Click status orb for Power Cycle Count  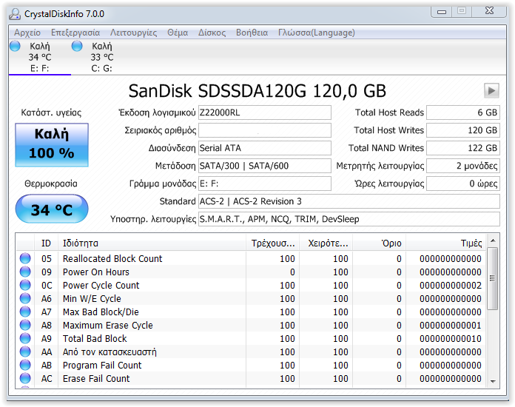[25, 285]
